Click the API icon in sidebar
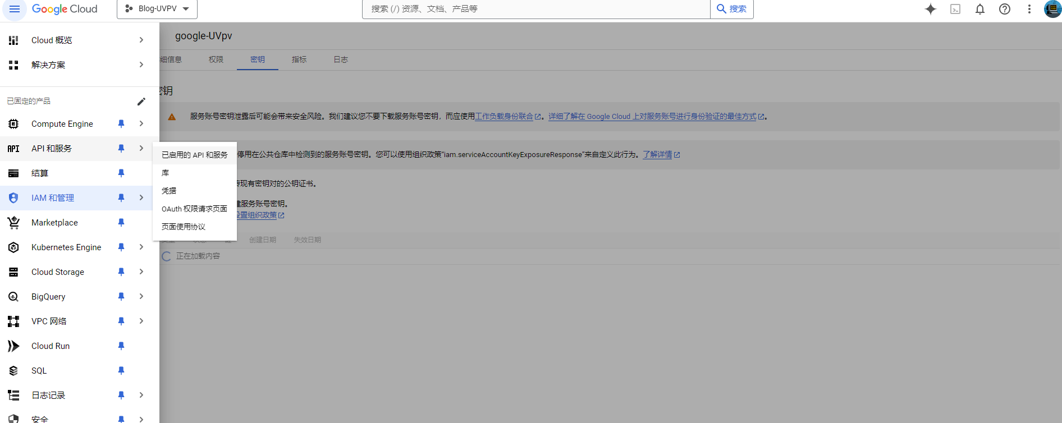Screen dimensions: 1062x423 (13, 149)
